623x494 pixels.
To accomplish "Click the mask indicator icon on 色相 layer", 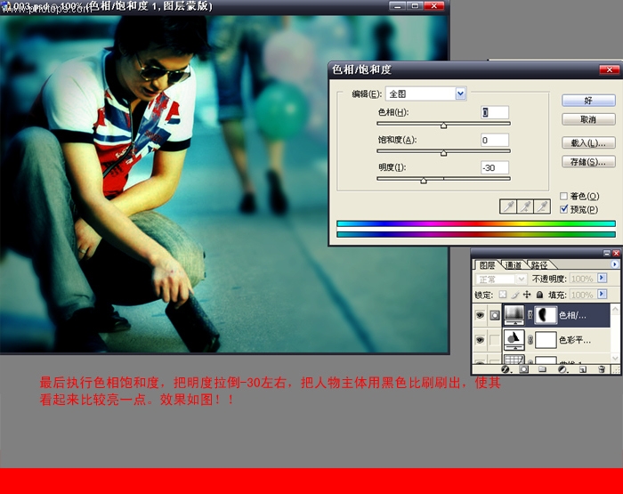I will click(x=495, y=315).
